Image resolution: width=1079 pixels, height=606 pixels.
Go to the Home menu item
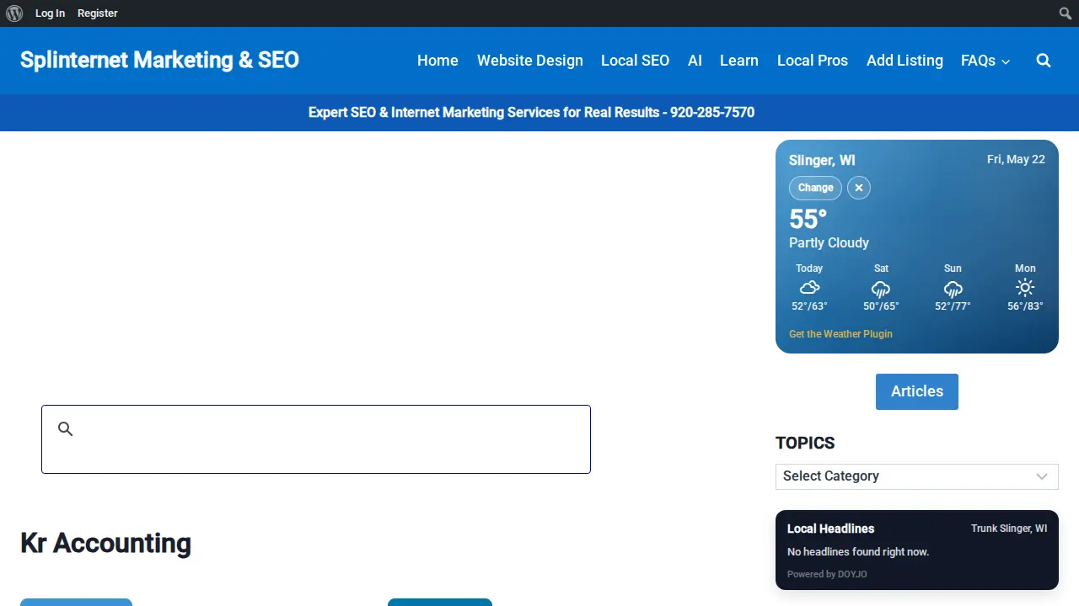pos(438,61)
